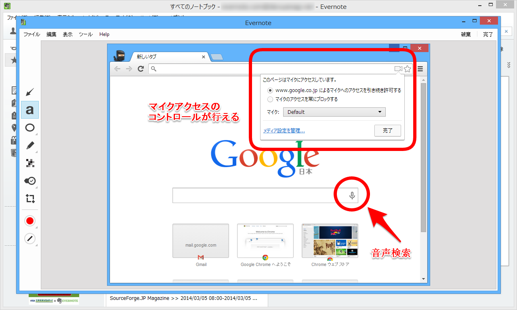Select the ellipse shape tool
This screenshot has height=310, width=517.
click(x=30, y=128)
